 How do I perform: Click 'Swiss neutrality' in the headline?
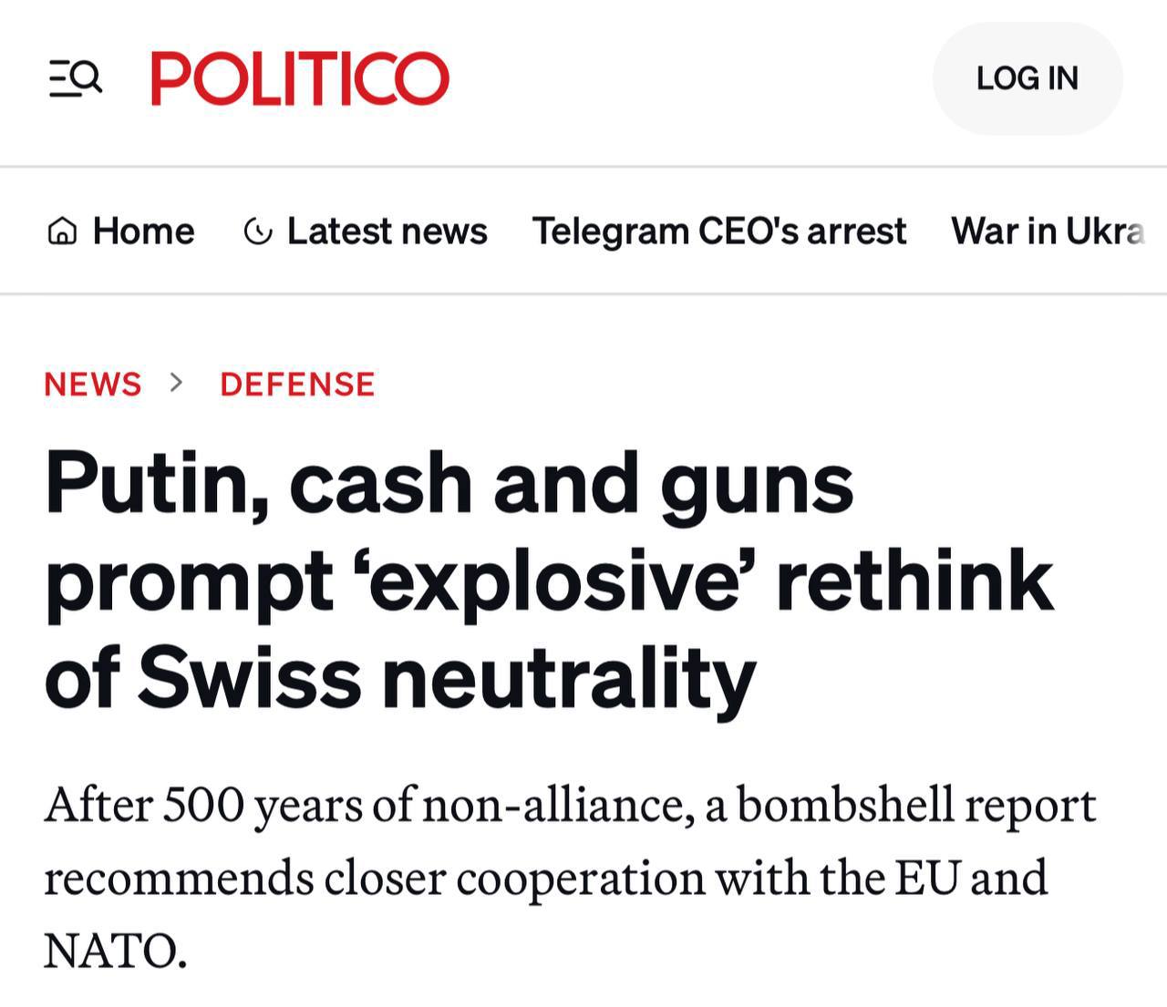point(448,678)
